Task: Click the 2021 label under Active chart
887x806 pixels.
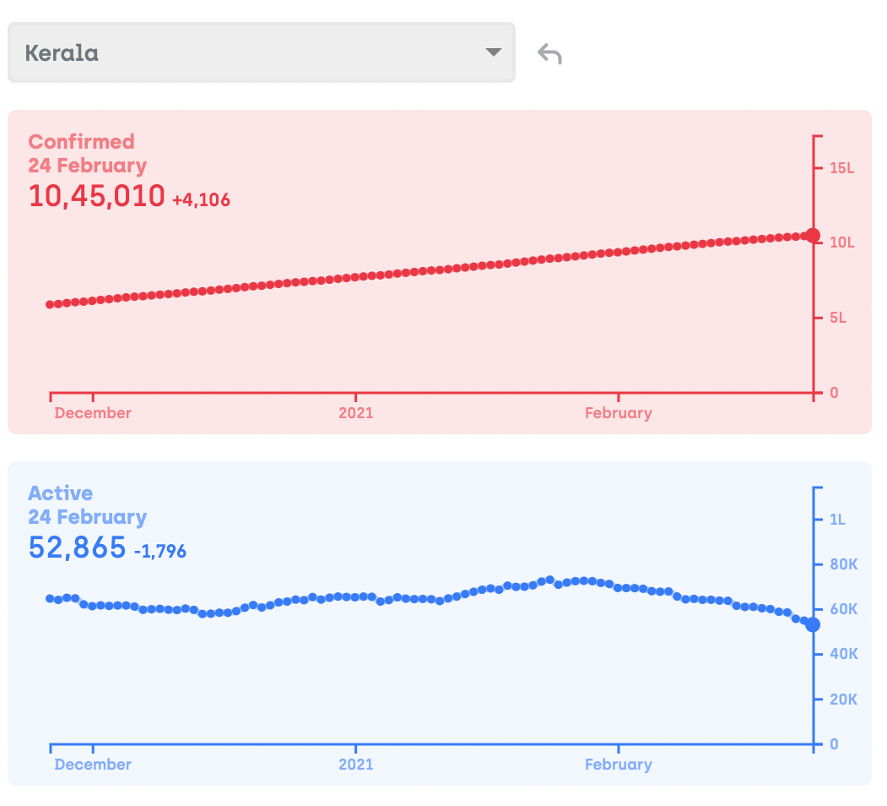Action: tap(355, 765)
